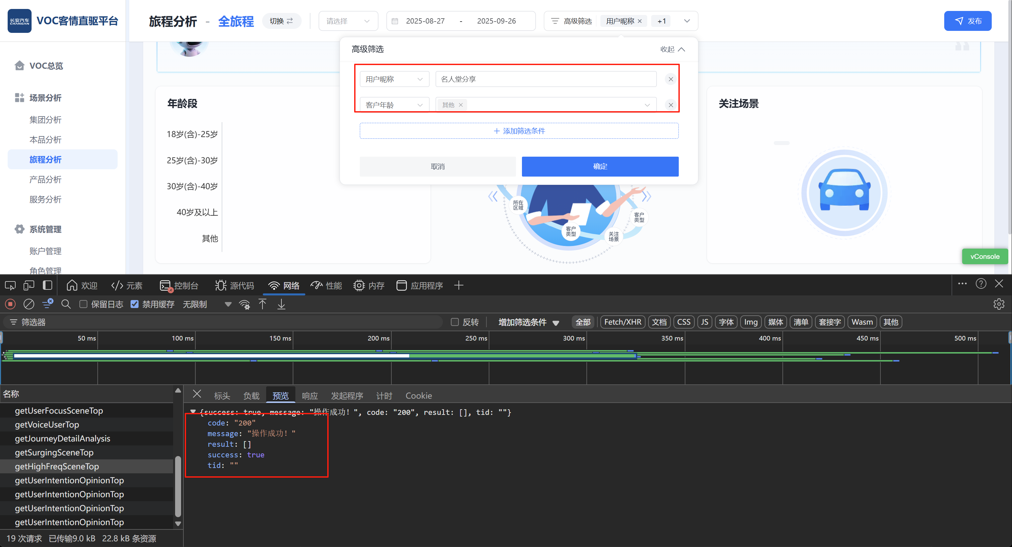Switch to the 响应 response tab
The height and width of the screenshot is (547, 1012).
(x=310, y=396)
